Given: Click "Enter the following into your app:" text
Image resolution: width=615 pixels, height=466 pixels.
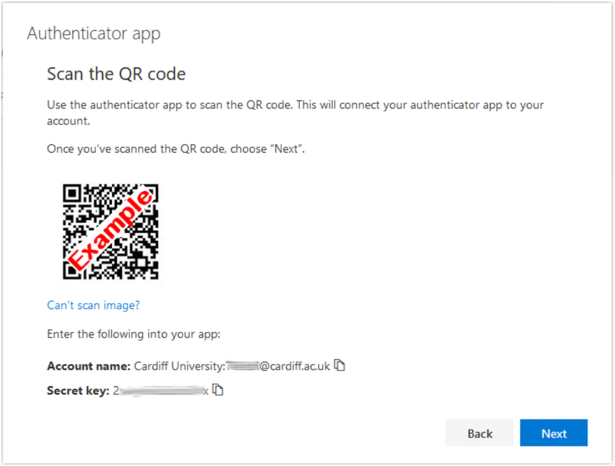Looking at the screenshot, I should [134, 335].
